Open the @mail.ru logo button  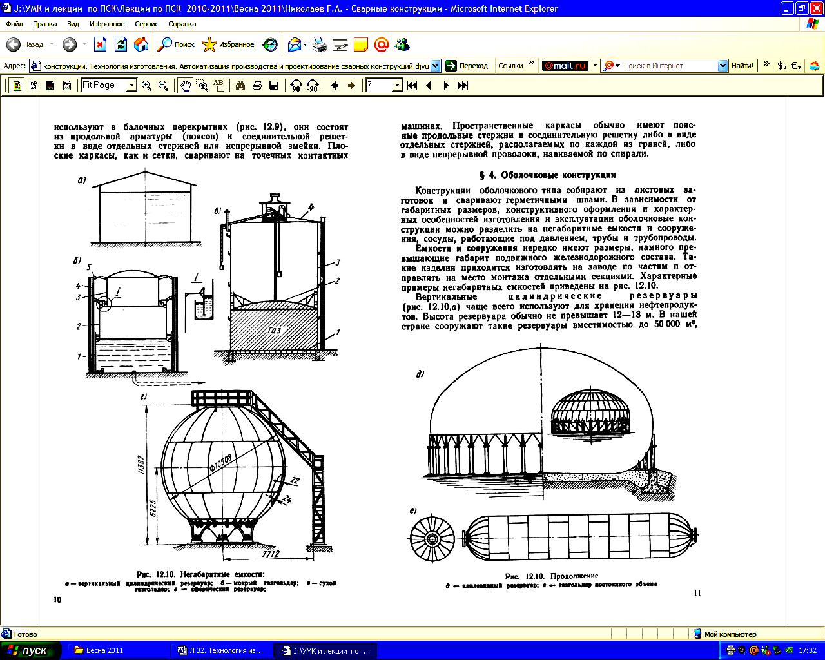[x=565, y=66]
